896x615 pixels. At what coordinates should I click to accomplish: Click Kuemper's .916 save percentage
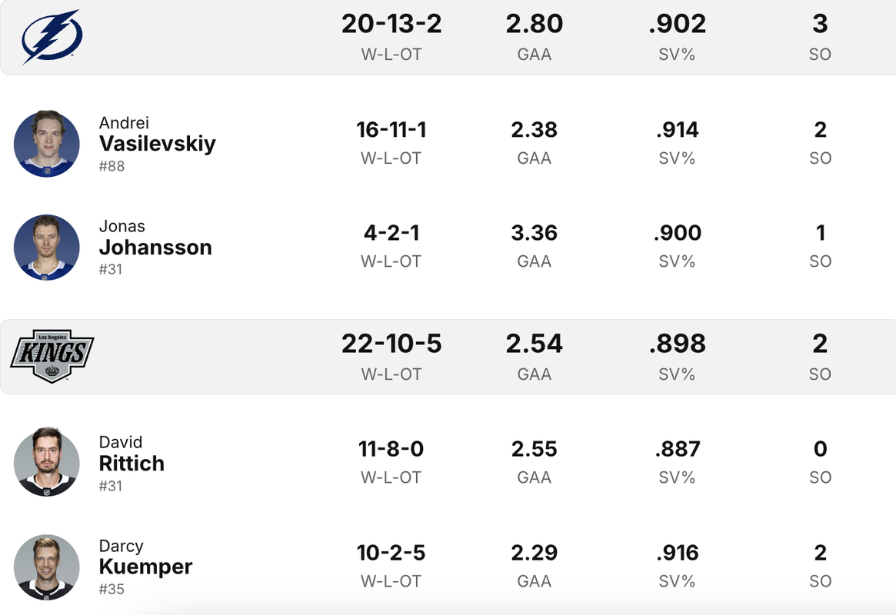click(677, 553)
